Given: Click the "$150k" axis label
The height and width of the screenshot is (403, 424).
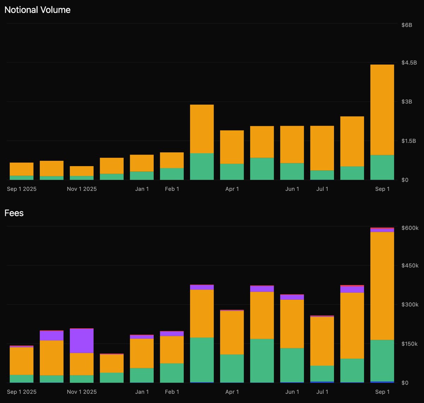Looking at the screenshot, I should [410, 344].
